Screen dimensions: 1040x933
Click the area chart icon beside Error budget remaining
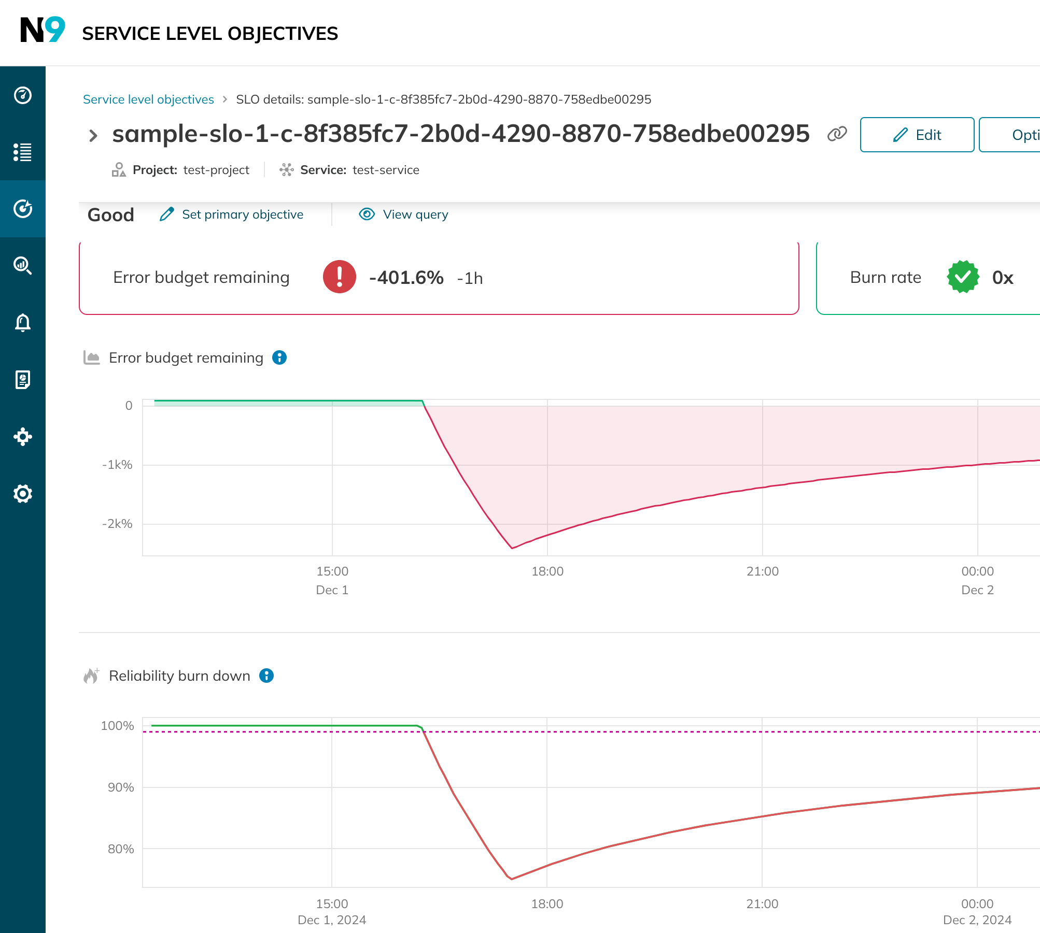92,357
